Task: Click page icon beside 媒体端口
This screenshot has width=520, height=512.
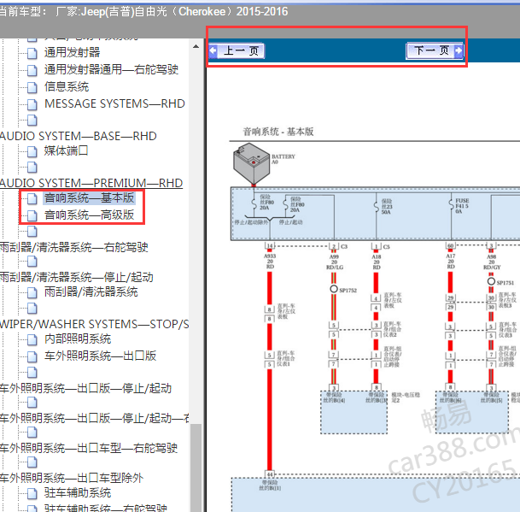Action: (x=32, y=151)
